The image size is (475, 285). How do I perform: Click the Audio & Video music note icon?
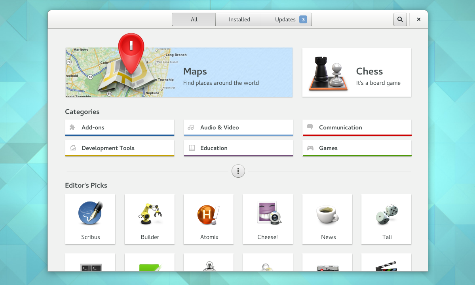pos(191,127)
